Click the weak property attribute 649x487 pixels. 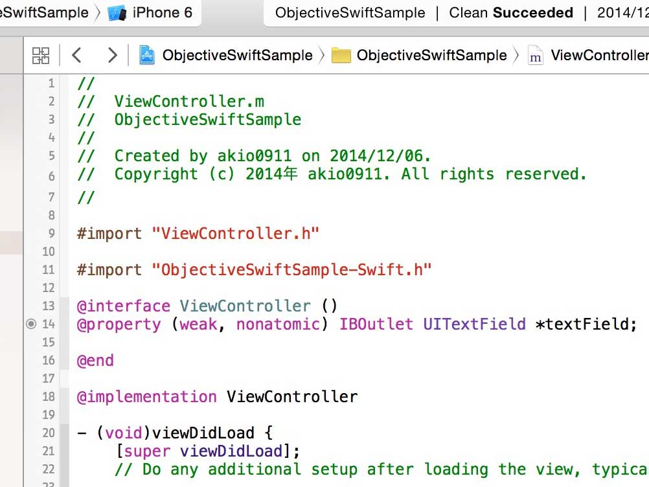point(199,324)
